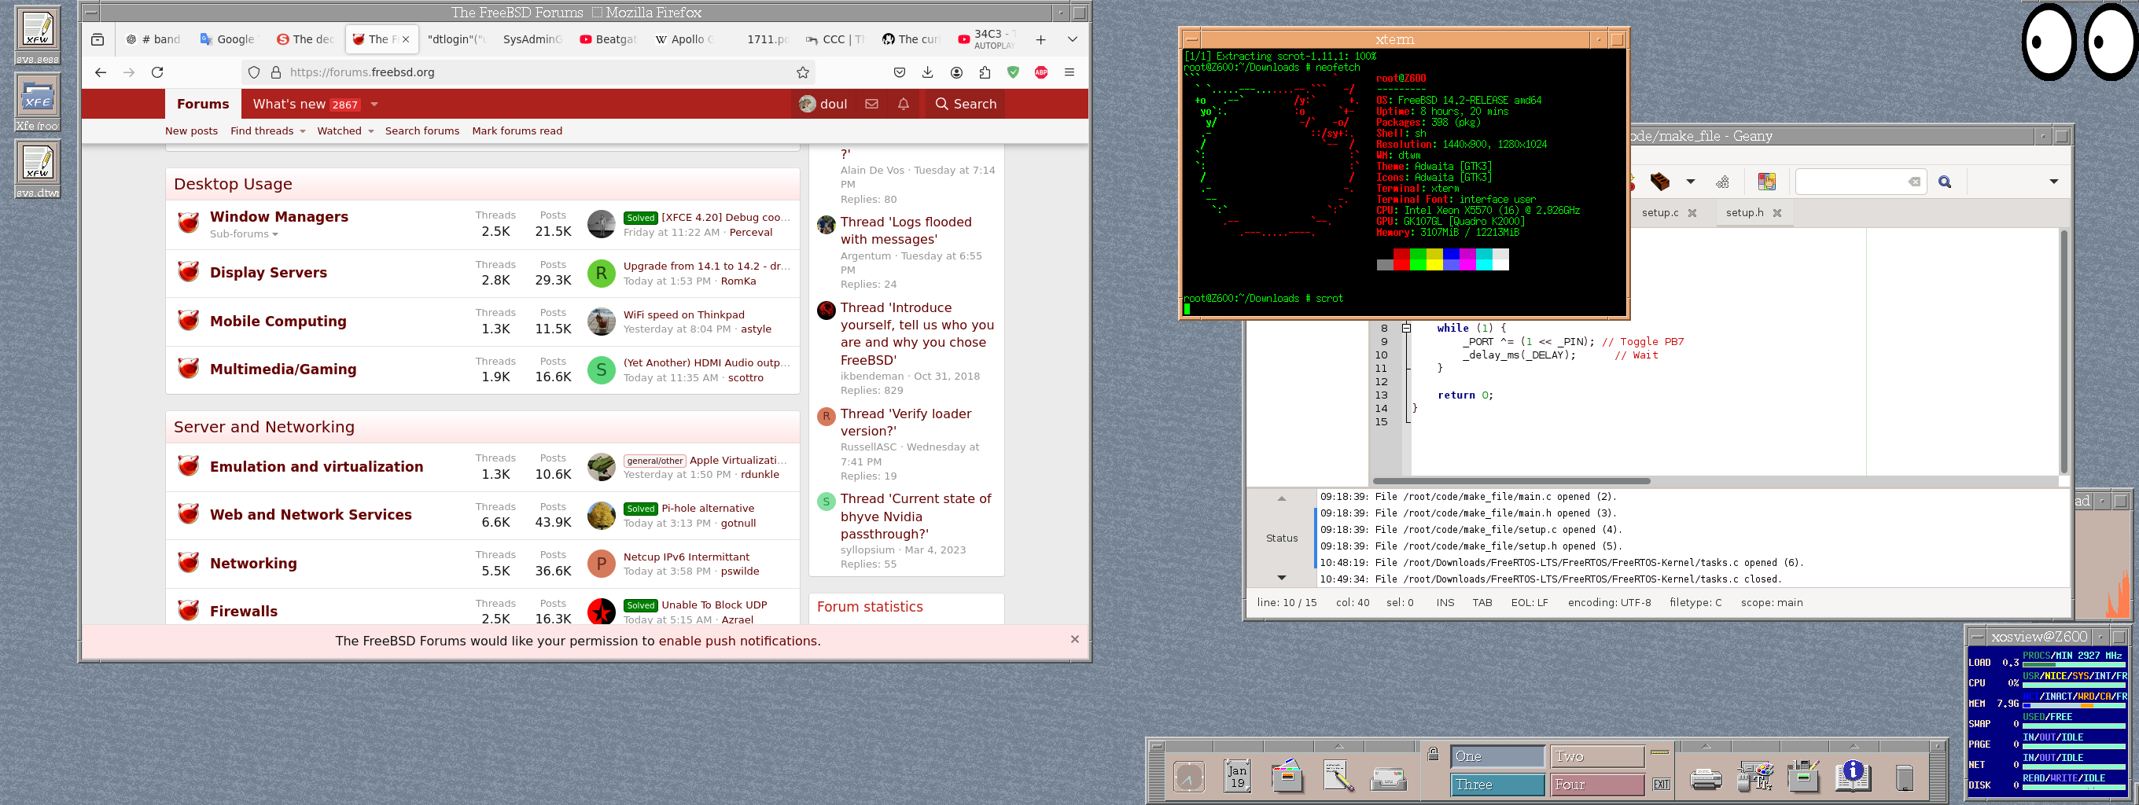Click the Geany vertical editor scrollbar

click(x=2064, y=351)
